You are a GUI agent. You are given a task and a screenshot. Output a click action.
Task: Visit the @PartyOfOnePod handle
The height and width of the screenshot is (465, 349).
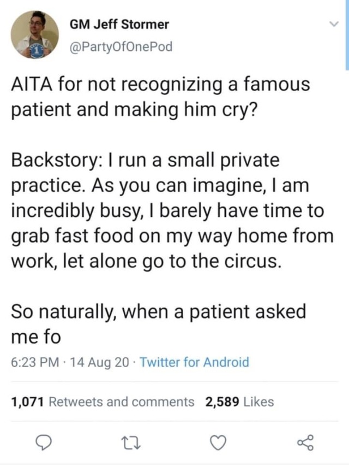(x=121, y=46)
